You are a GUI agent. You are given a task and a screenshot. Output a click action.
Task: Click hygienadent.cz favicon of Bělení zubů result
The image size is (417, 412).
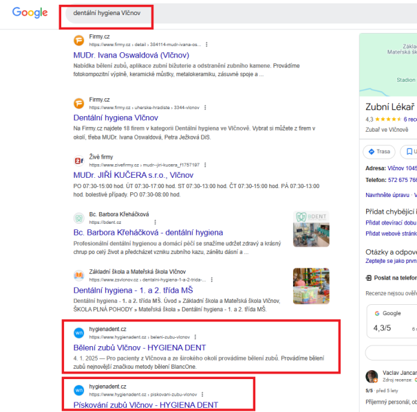tap(78, 333)
